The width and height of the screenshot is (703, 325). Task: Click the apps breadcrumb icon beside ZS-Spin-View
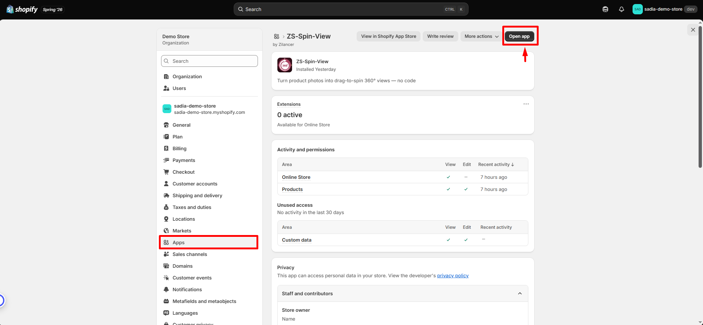pos(277,36)
